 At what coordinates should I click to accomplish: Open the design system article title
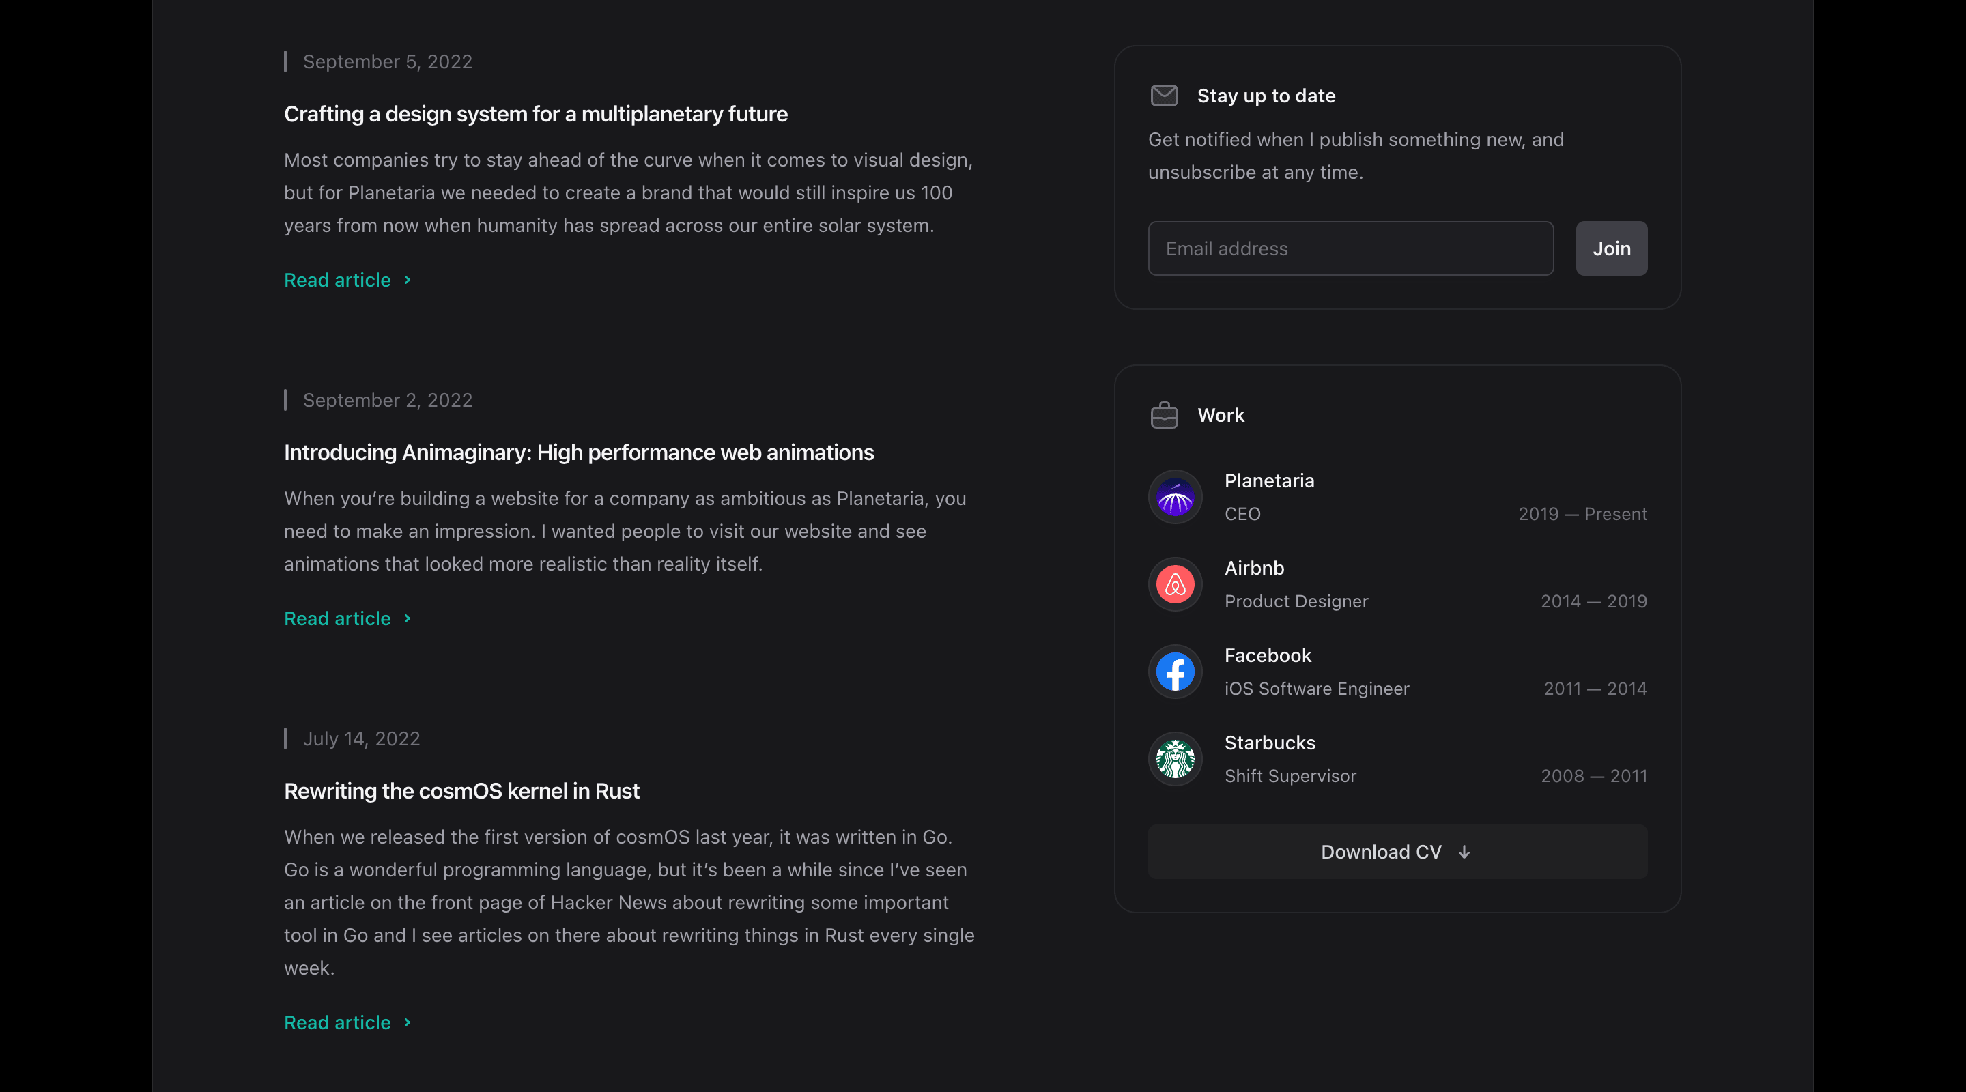(535, 114)
